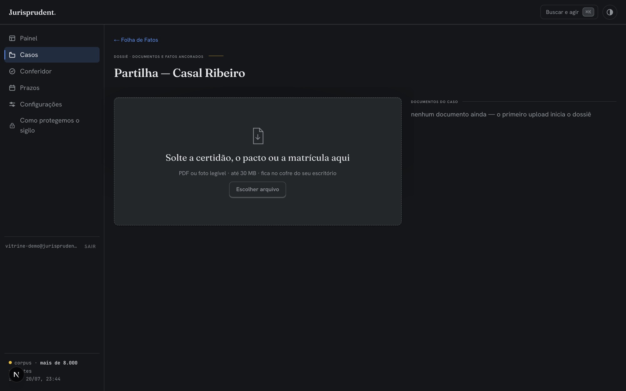
Task: Open the Painel menu item
Action: [52, 38]
